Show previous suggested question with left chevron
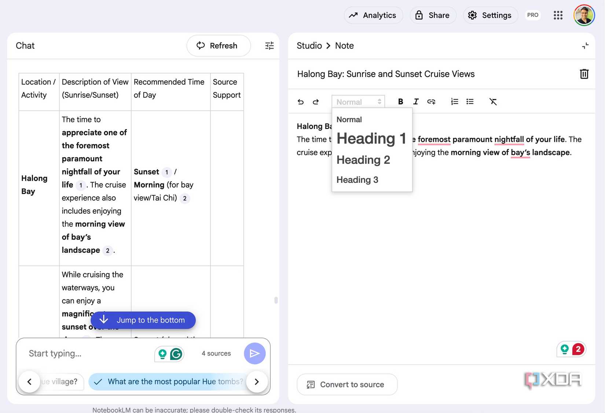The width and height of the screenshot is (605, 413). coord(29,381)
